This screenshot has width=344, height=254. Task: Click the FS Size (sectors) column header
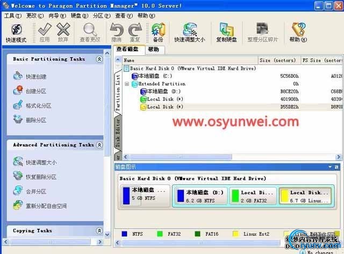(321, 60)
